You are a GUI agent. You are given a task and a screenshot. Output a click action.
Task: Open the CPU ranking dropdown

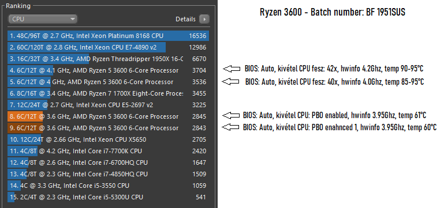(x=43, y=19)
